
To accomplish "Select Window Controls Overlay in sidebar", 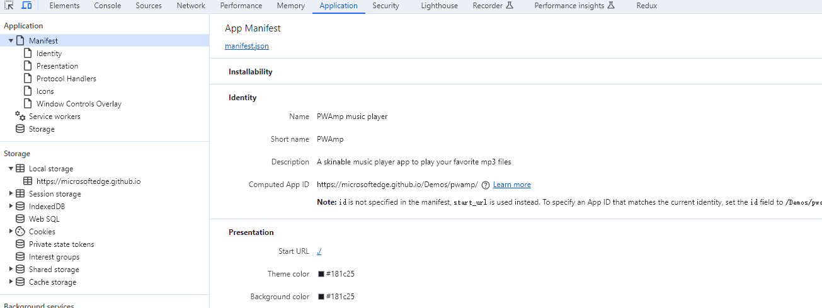I will (x=79, y=104).
